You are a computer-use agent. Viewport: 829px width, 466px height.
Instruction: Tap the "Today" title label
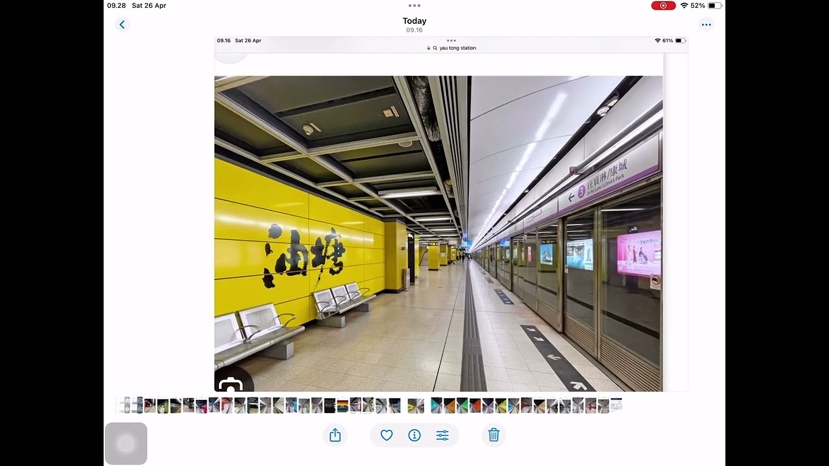pyautogui.click(x=414, y=21)
